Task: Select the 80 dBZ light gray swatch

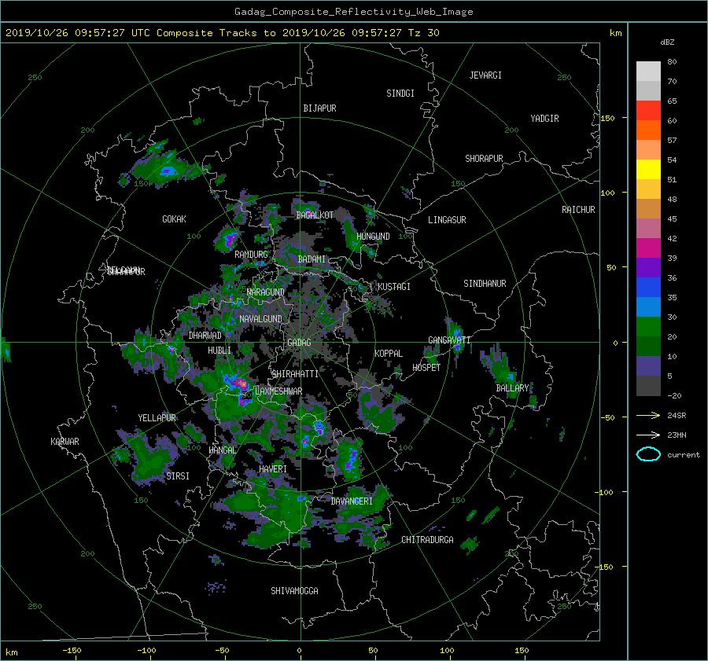Action: (x=648, y=71)
